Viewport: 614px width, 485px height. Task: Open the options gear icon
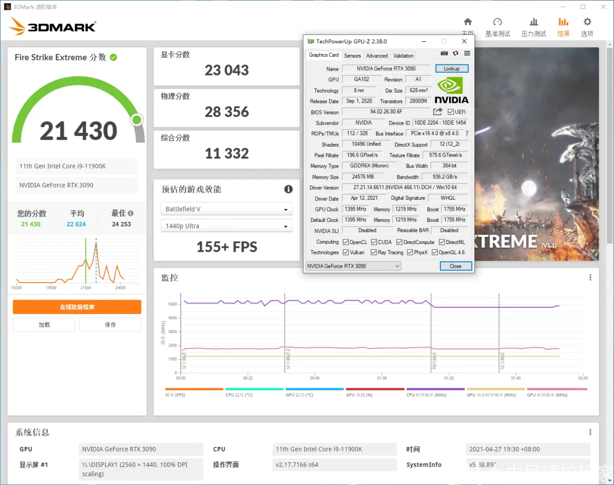587,22
